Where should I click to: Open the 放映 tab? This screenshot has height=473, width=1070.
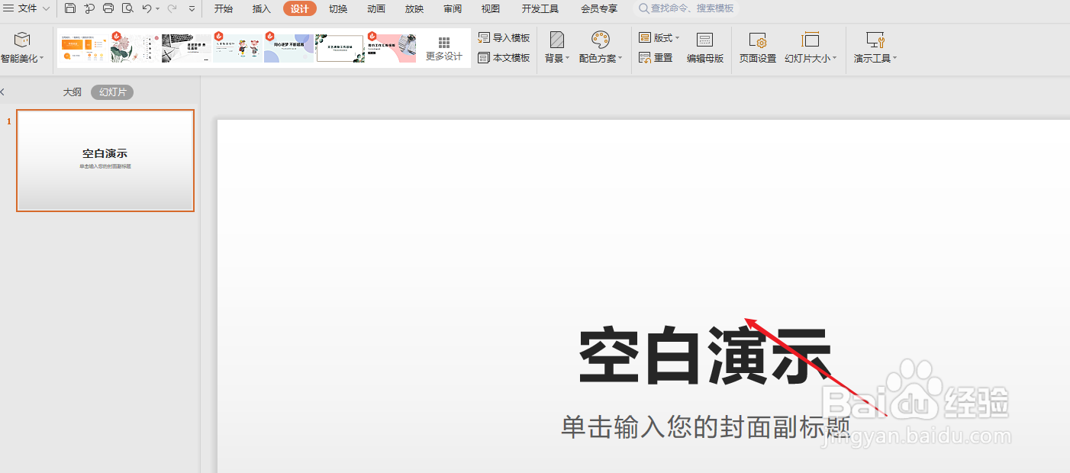tap(414, 9)
